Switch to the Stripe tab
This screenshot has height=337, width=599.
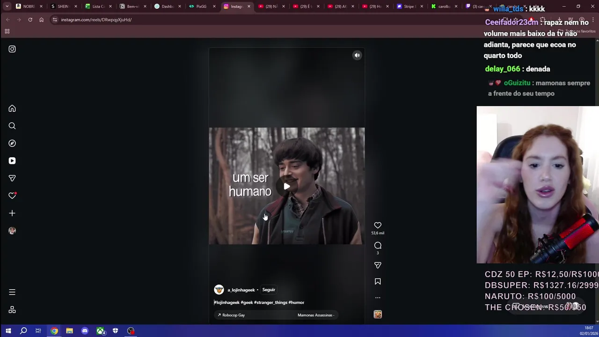pyautogui.click(x=410, y=7)
